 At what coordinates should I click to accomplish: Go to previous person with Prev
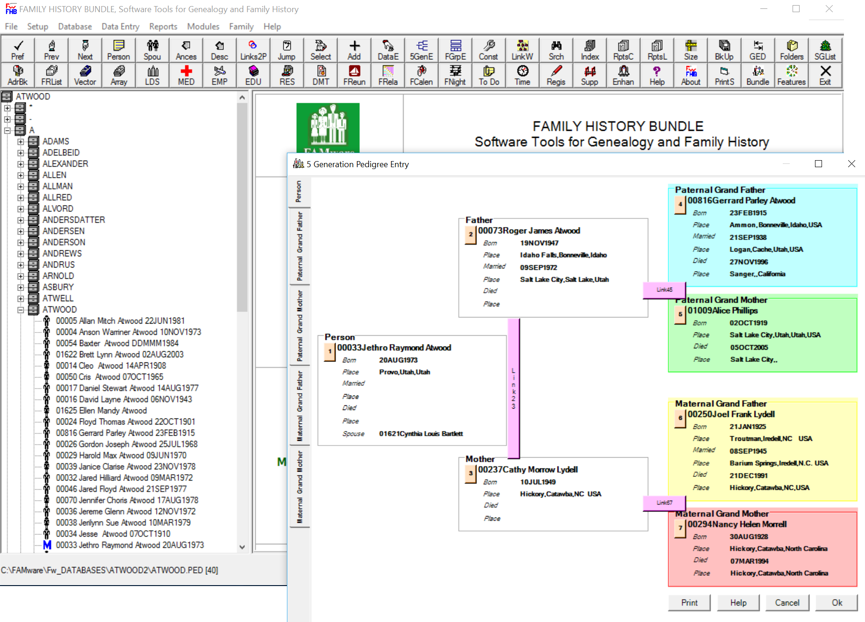51,50
